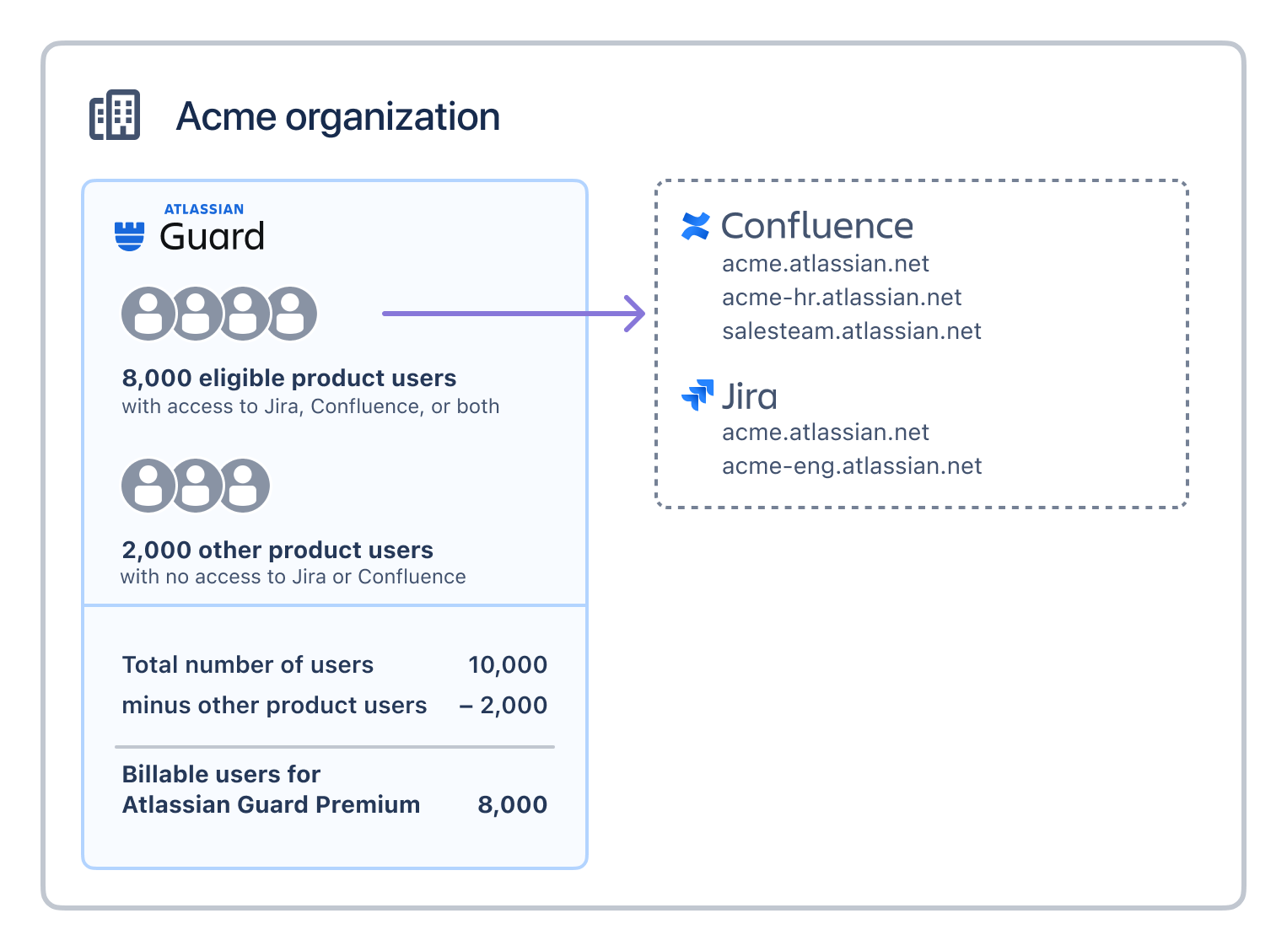Click '2,000 other product users' text
Image resolution: width=1287 pixels, height=951 pixels.
point(277,550)
